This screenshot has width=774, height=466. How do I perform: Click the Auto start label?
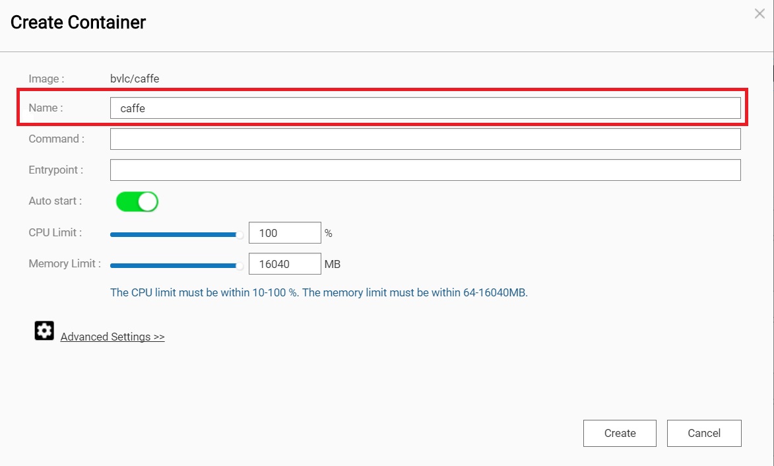(55, 201)
